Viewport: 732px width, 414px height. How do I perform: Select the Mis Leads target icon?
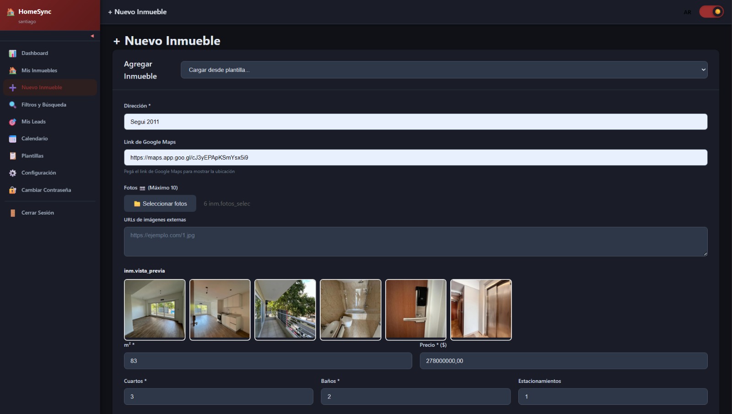pyautogui.click(x=12, y=121)
